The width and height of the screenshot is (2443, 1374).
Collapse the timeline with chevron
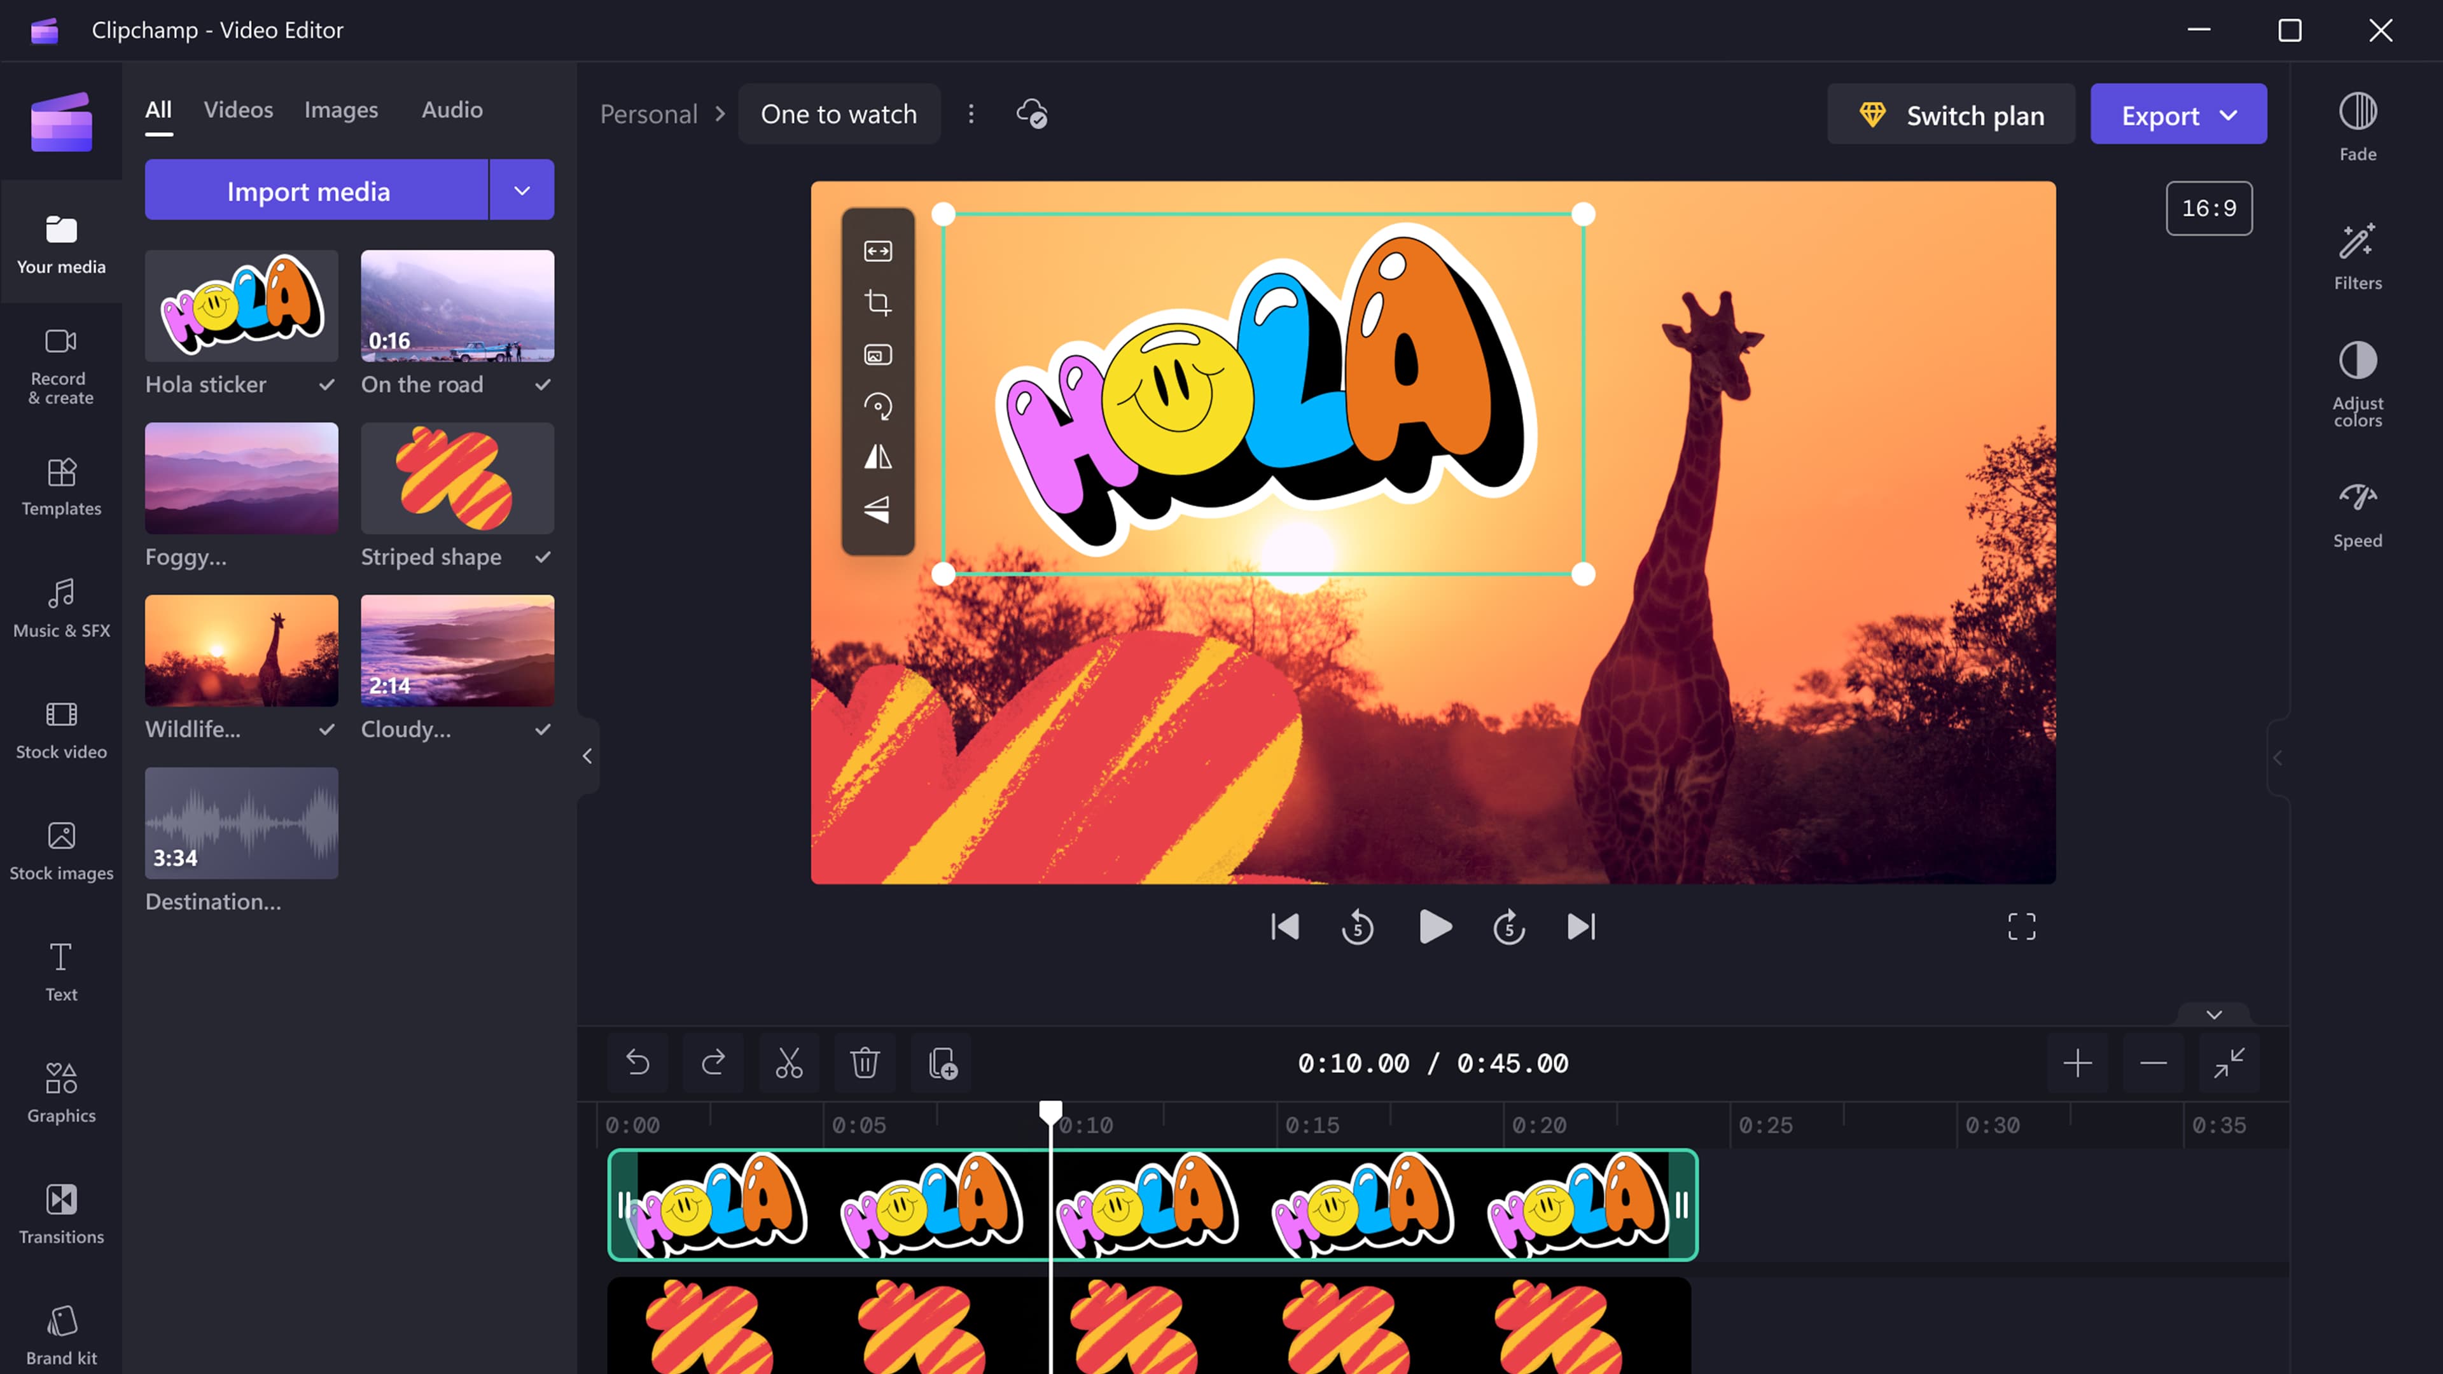pyautogui.click(x=2213, y=1014)
